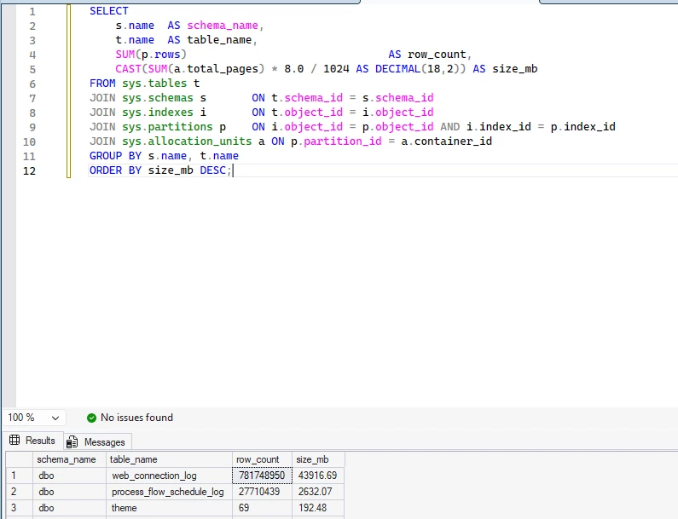
Task: Click the process_flow_schedule_log cell
Action: (167, 492)
